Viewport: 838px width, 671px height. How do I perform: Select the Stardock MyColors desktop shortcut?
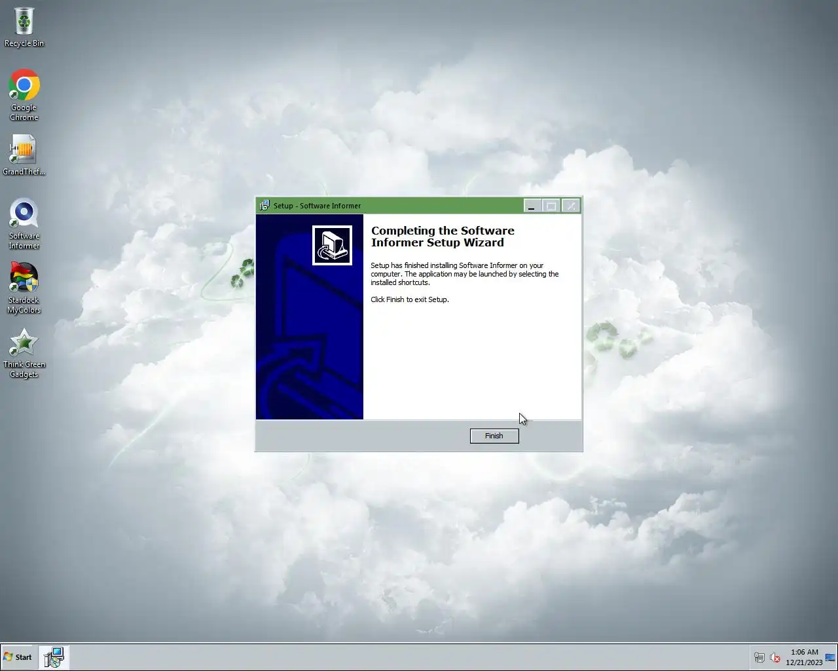click(x=24, y=288)
